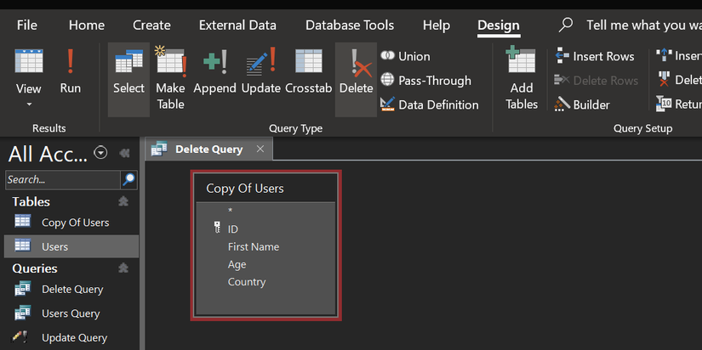Viewport: 702px width, 350px height.
Task: Close the Delete Query document tab
Action: (x=260, y=150)
